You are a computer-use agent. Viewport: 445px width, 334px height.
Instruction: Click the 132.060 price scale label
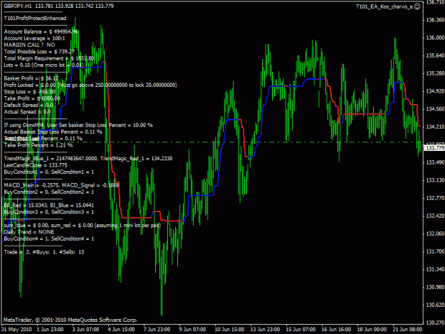435,234
